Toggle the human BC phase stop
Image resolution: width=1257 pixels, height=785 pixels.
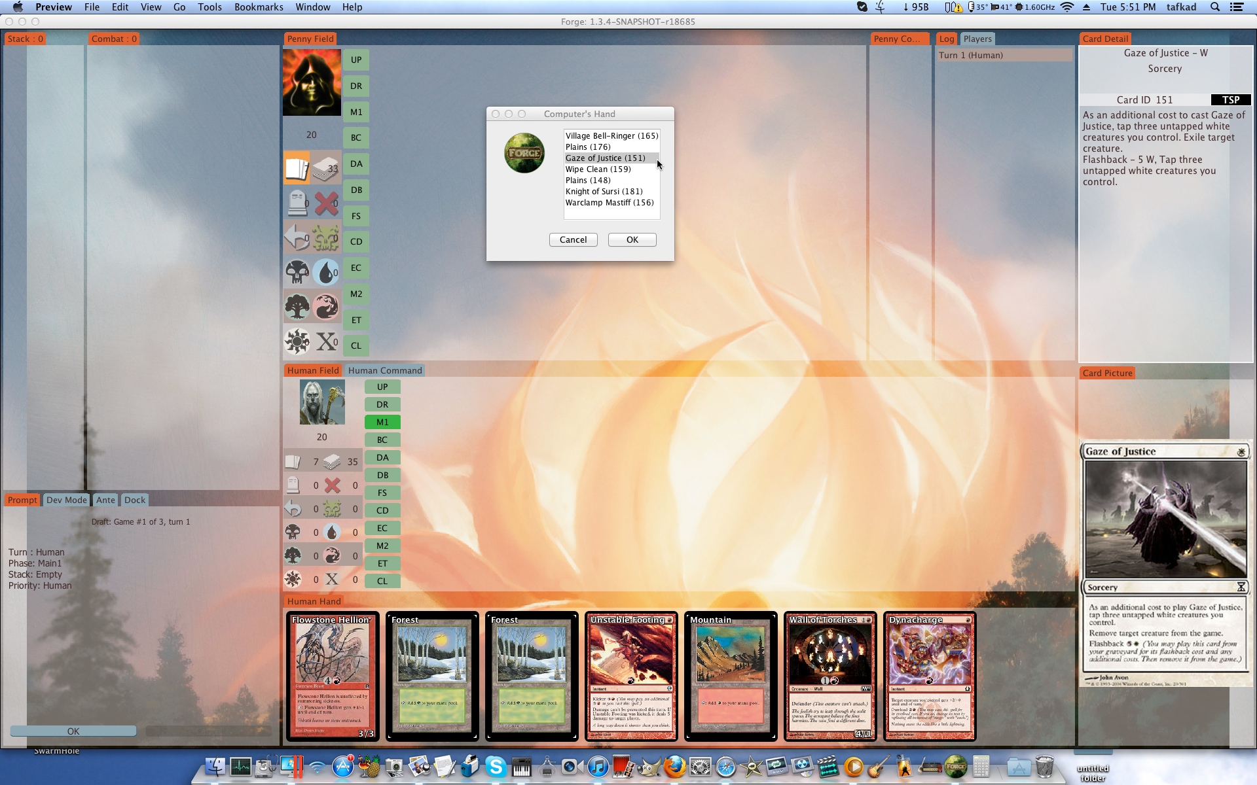(382, 440)
